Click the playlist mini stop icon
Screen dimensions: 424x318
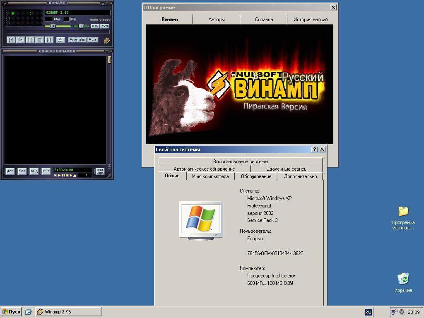(x=67, y=176)
